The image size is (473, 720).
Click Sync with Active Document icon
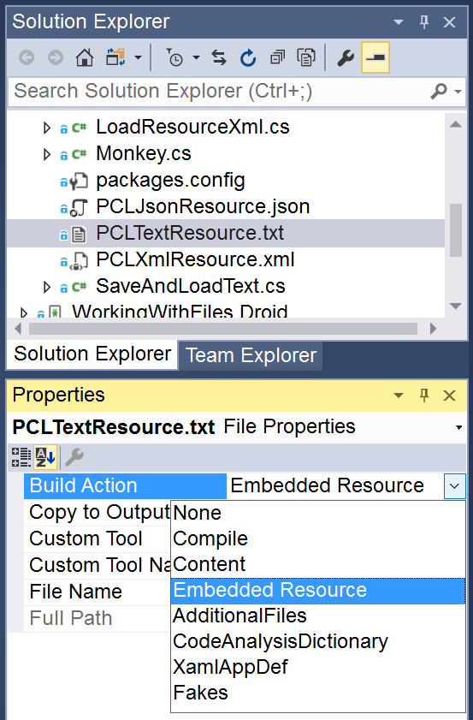click(x=219, y=58)
